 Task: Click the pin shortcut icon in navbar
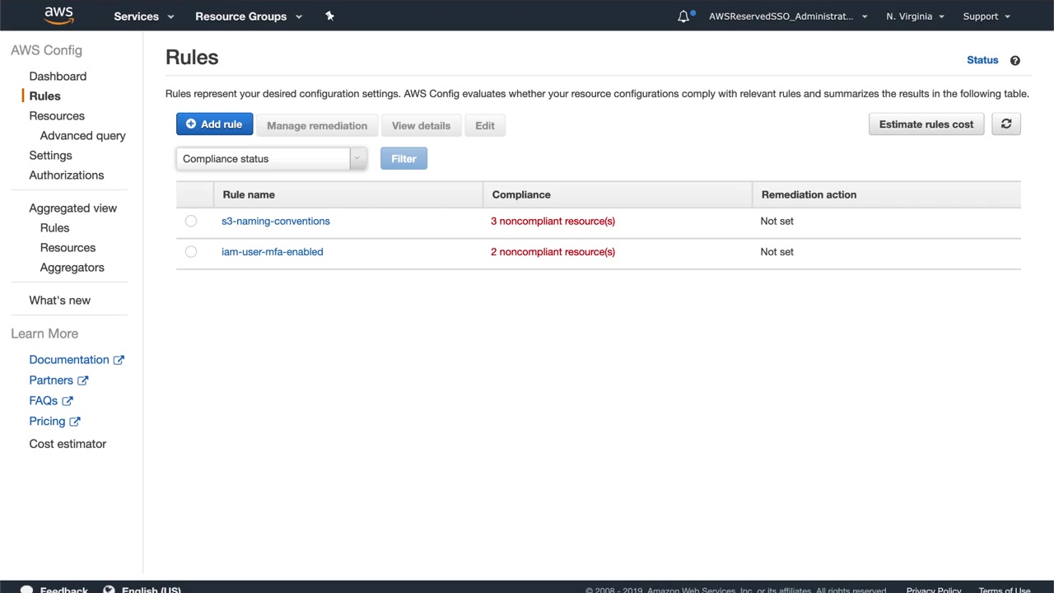(x=329, y=16)
